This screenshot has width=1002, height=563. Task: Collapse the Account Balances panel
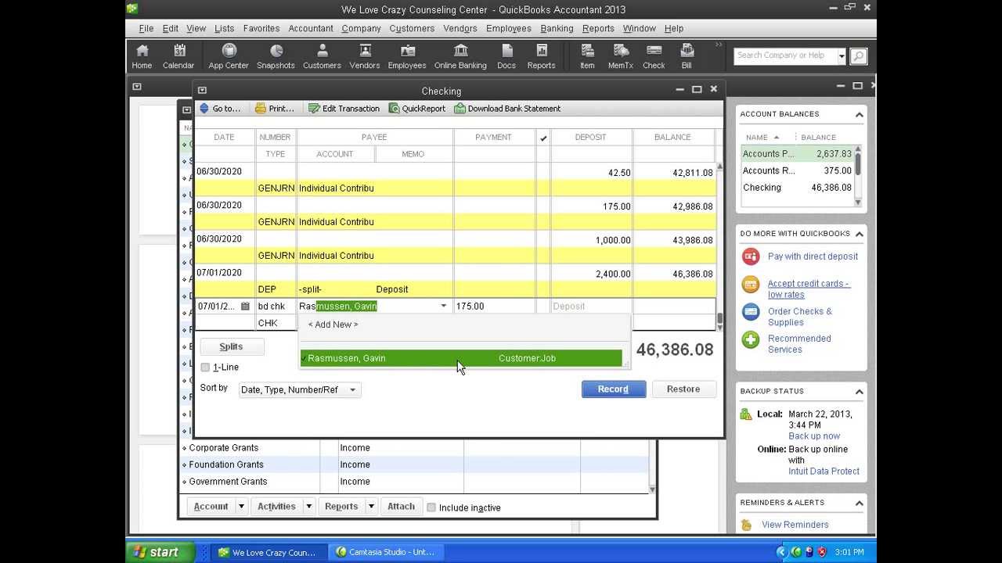[x=859, y=114]
